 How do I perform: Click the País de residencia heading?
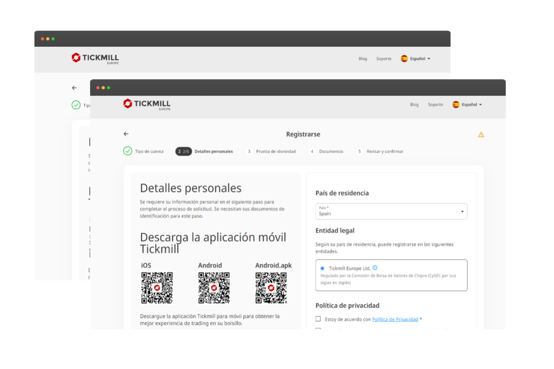(x=342, y=193)
